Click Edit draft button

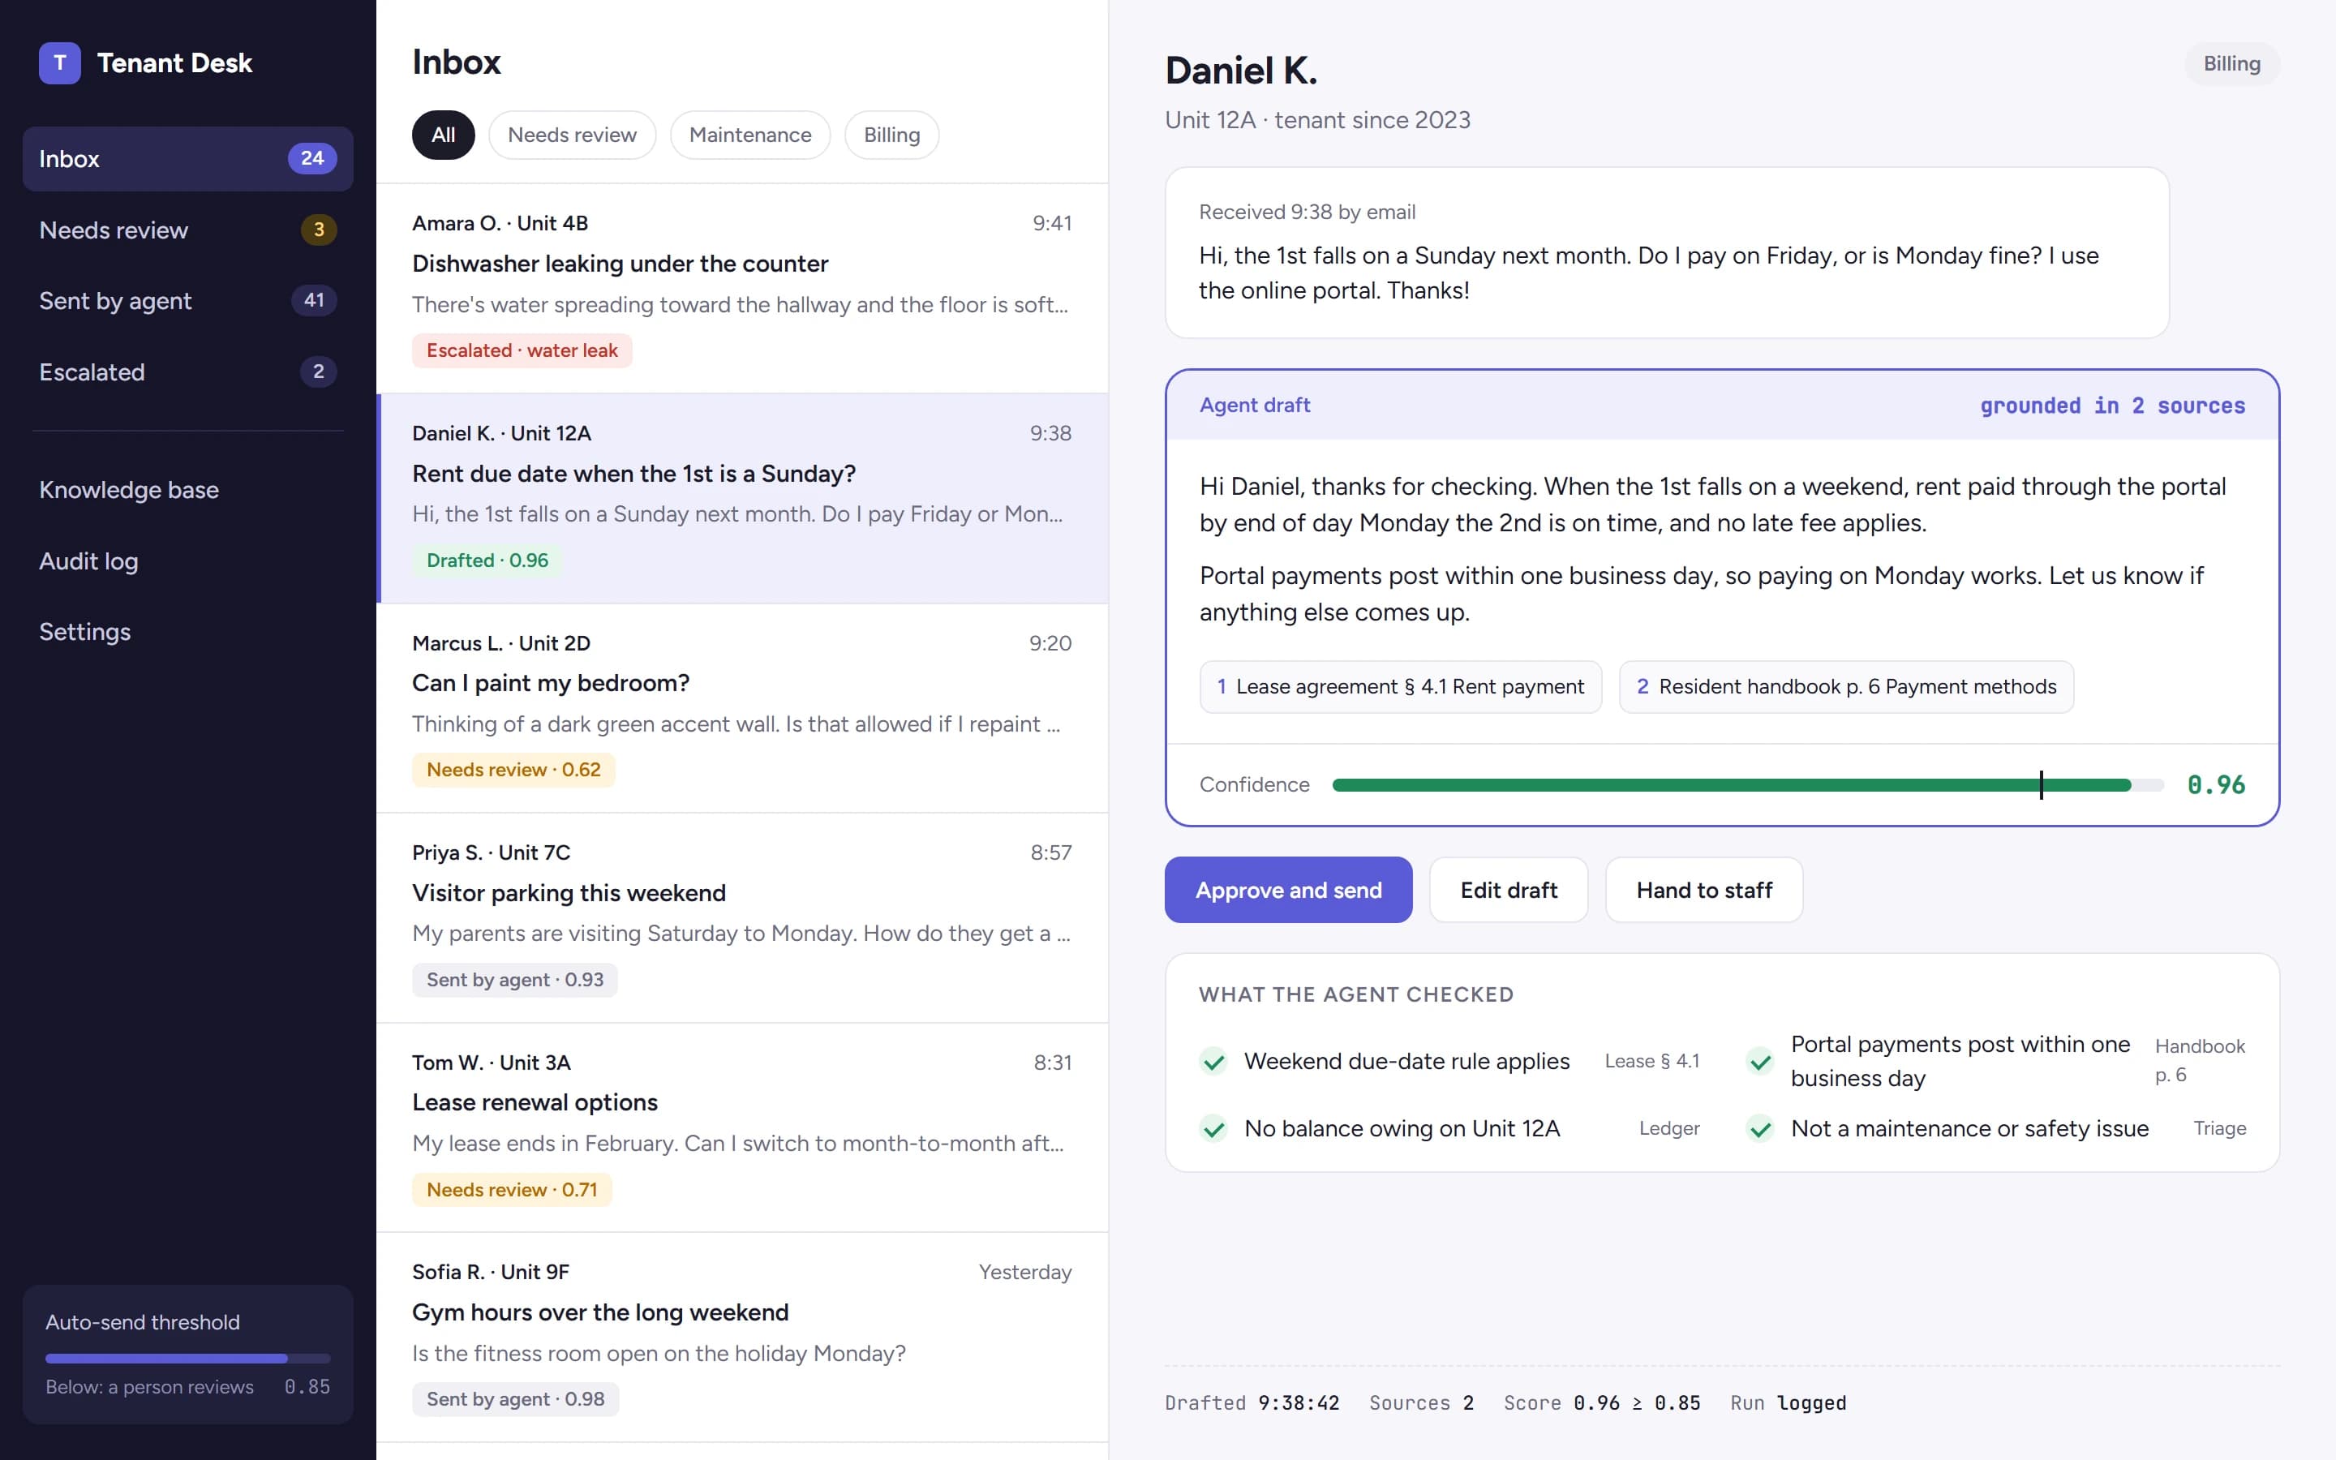(1509, 889)
